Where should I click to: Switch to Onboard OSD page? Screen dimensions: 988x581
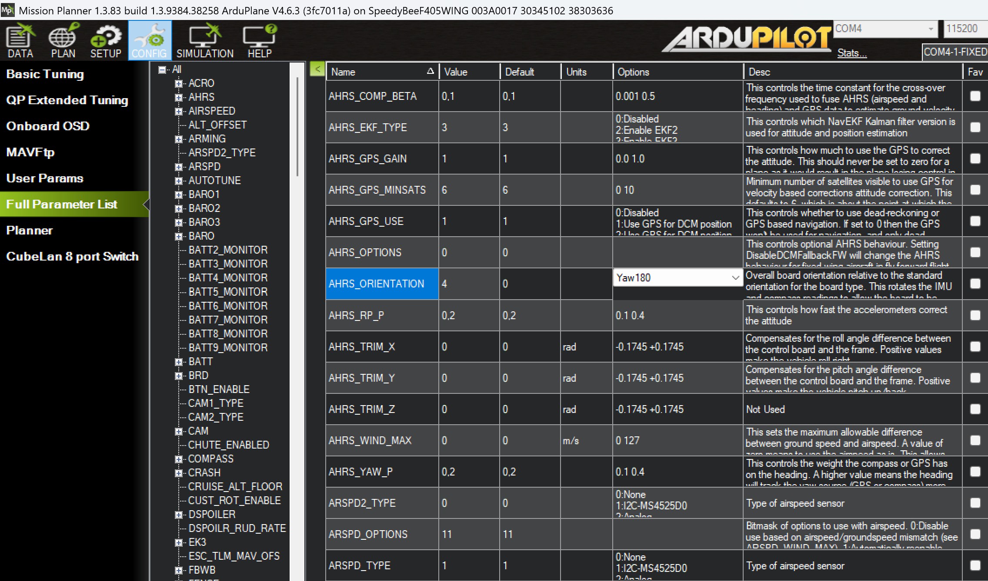48,126
